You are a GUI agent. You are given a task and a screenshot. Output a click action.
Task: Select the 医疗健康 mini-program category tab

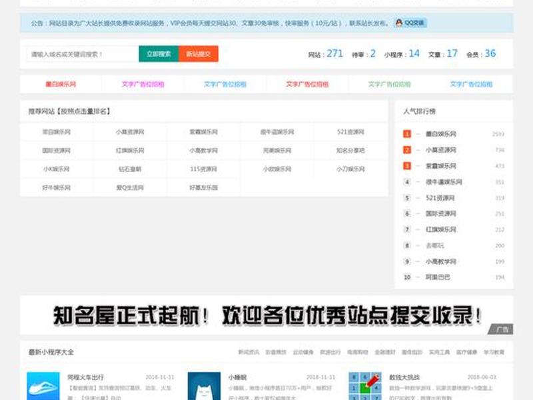[466, 352]
